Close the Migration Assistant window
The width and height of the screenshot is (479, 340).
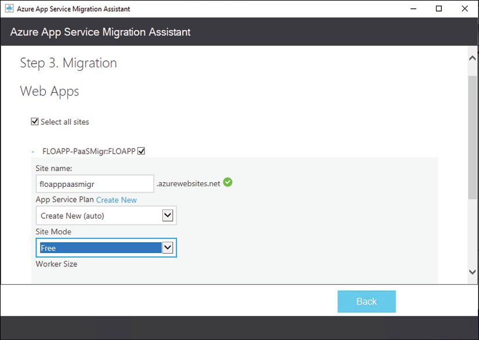[x=465, y=9]
